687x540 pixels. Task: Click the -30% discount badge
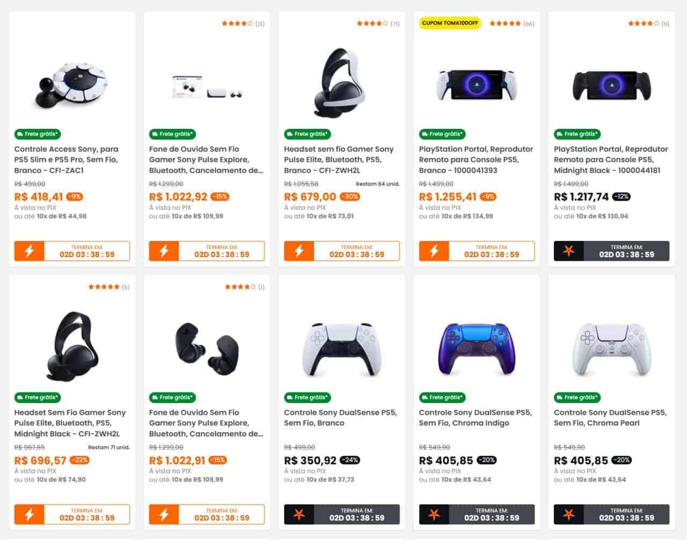350,196
